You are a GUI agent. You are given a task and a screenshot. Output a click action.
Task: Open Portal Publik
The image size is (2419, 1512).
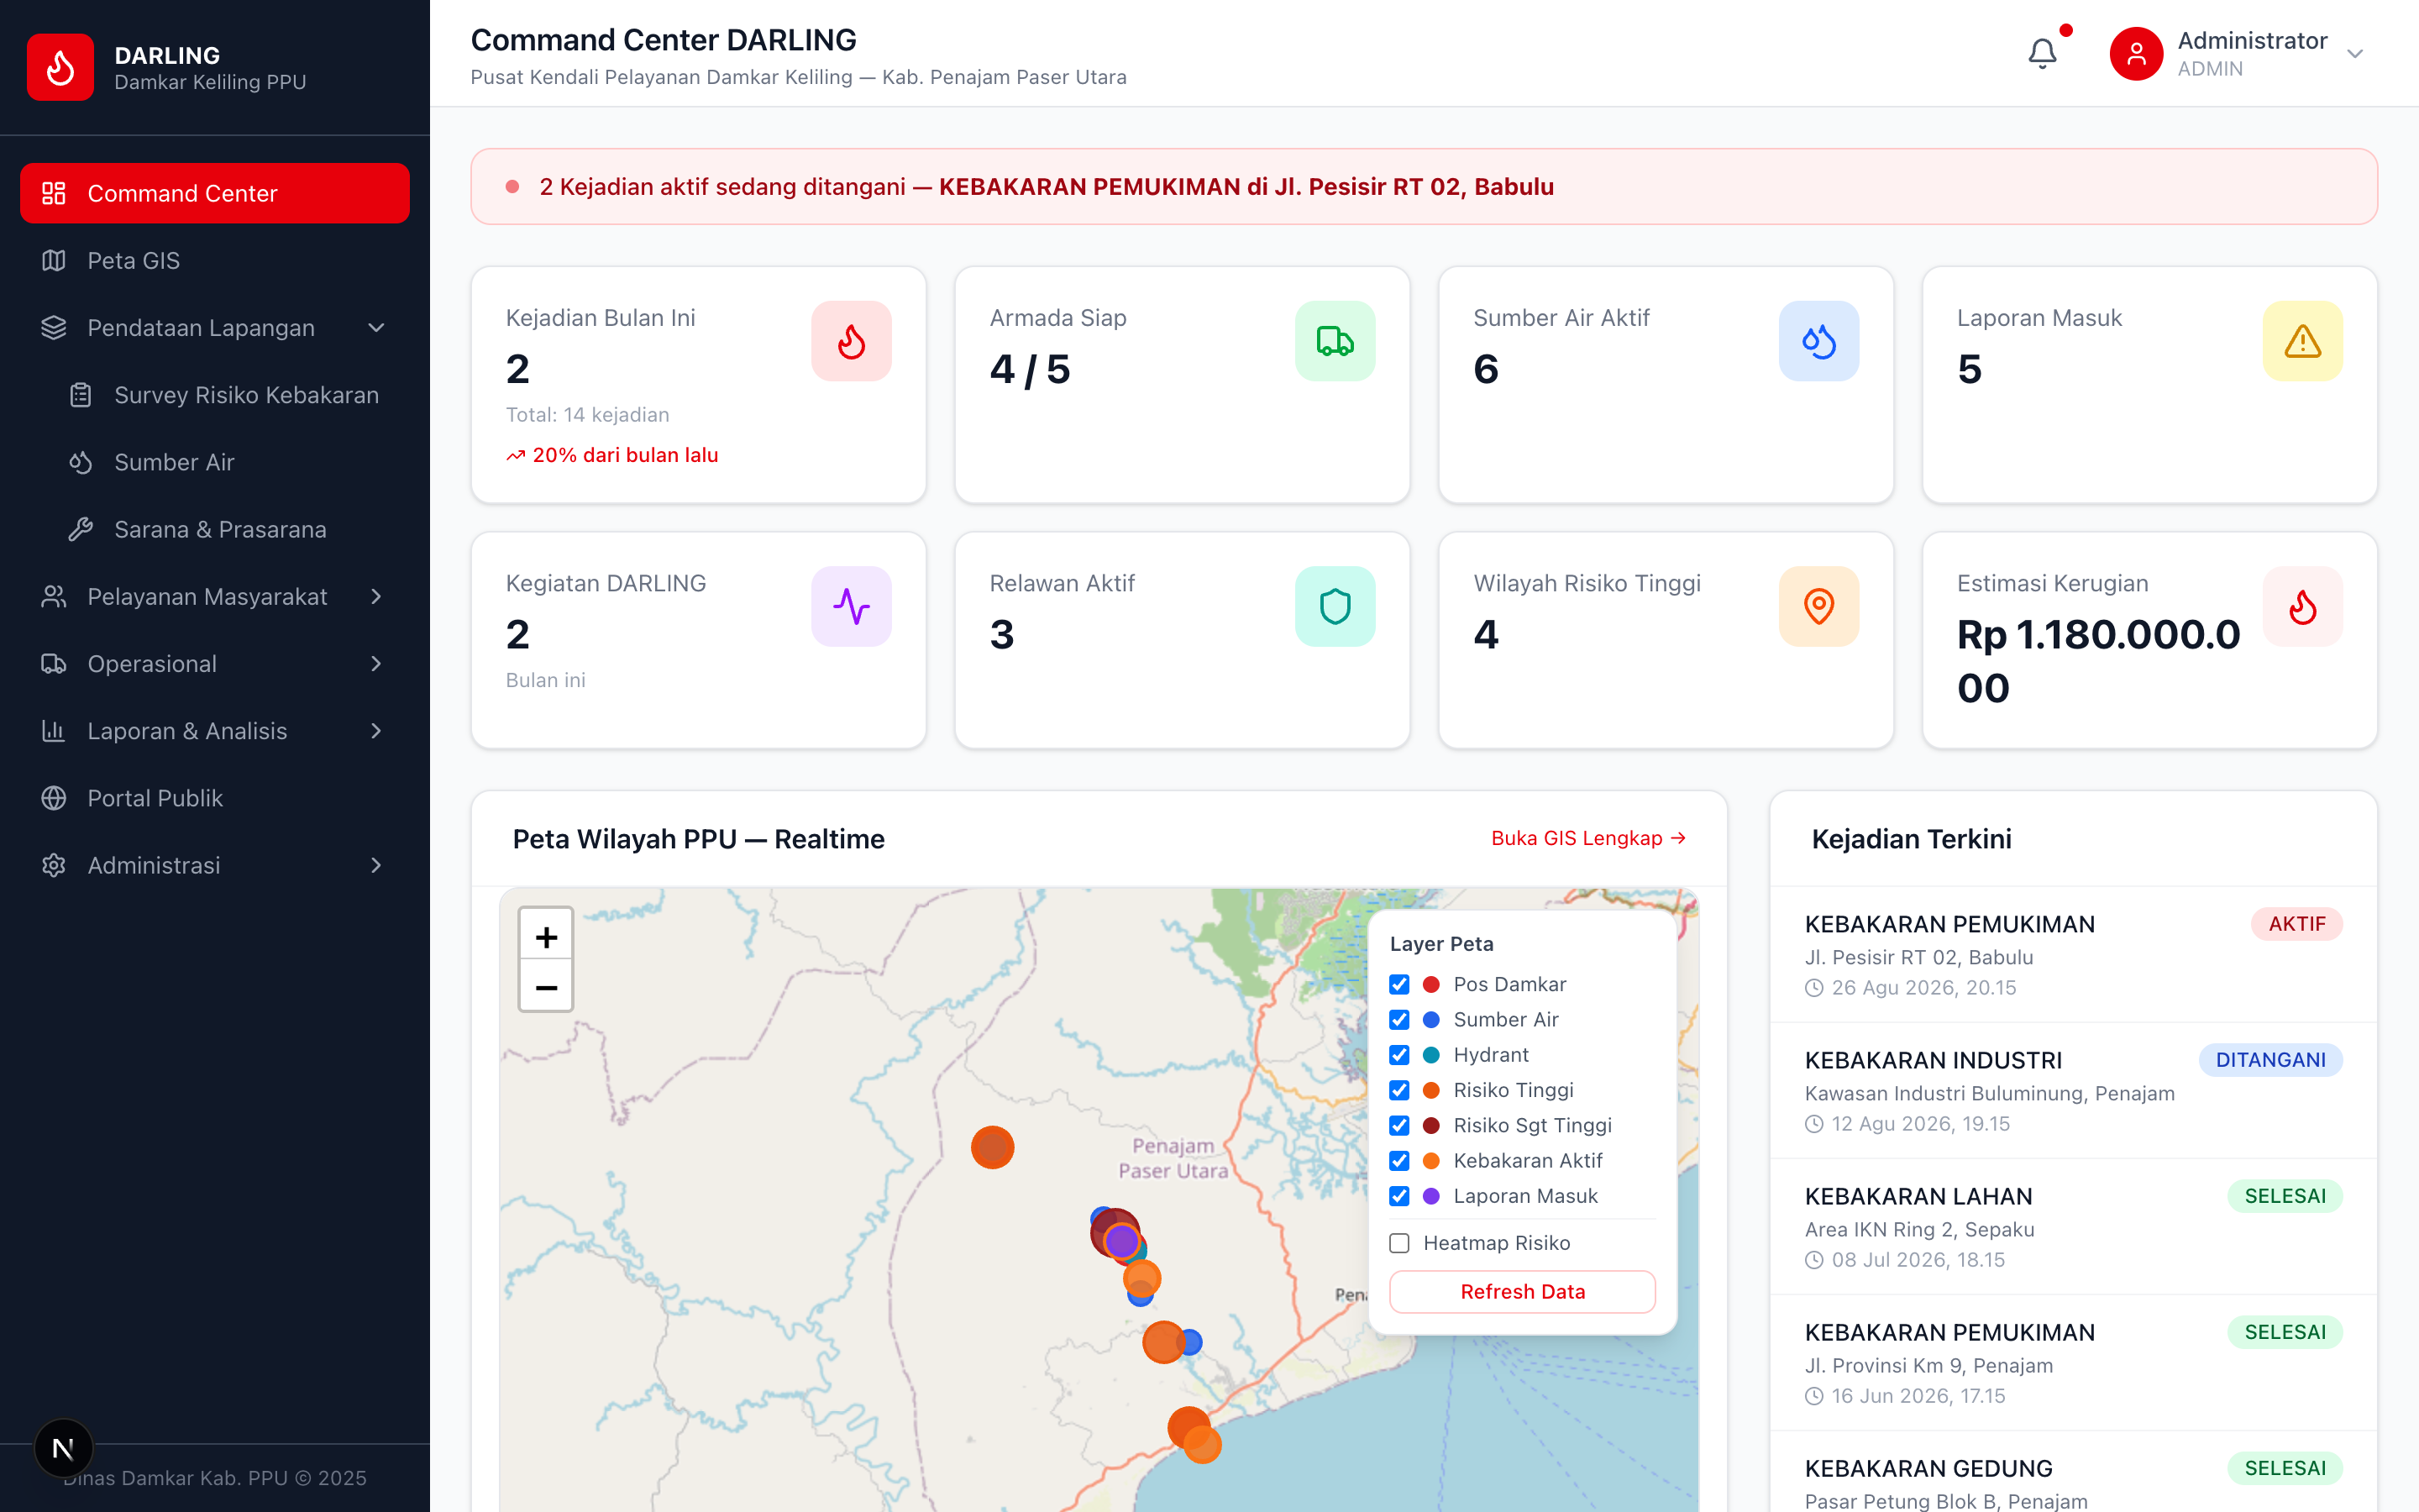tap(215, 798)
